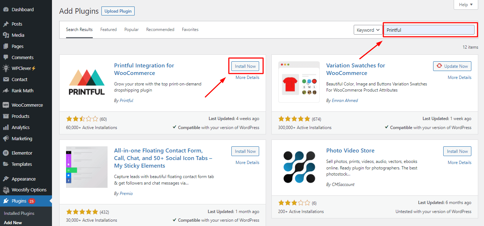Click the Woostify Options icon
This screenshot has height=226, width=484.
[x=6, y=190]
